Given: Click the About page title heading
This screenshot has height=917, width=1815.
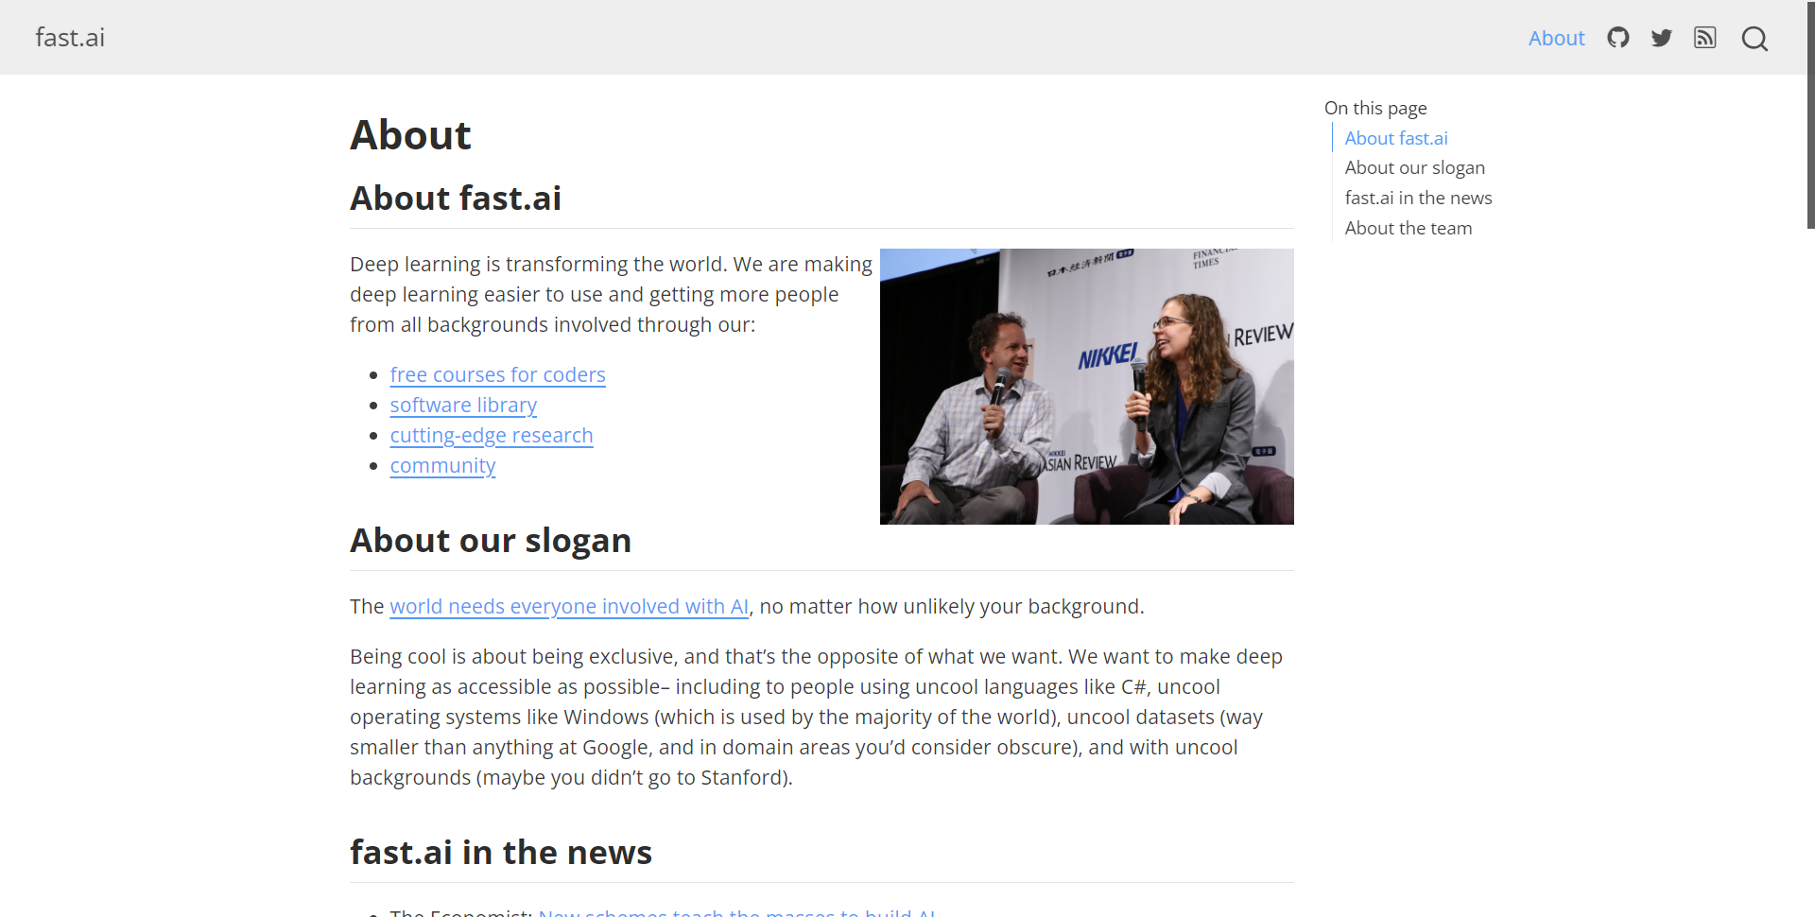Looking at the screenshot, I should point(410,135).
